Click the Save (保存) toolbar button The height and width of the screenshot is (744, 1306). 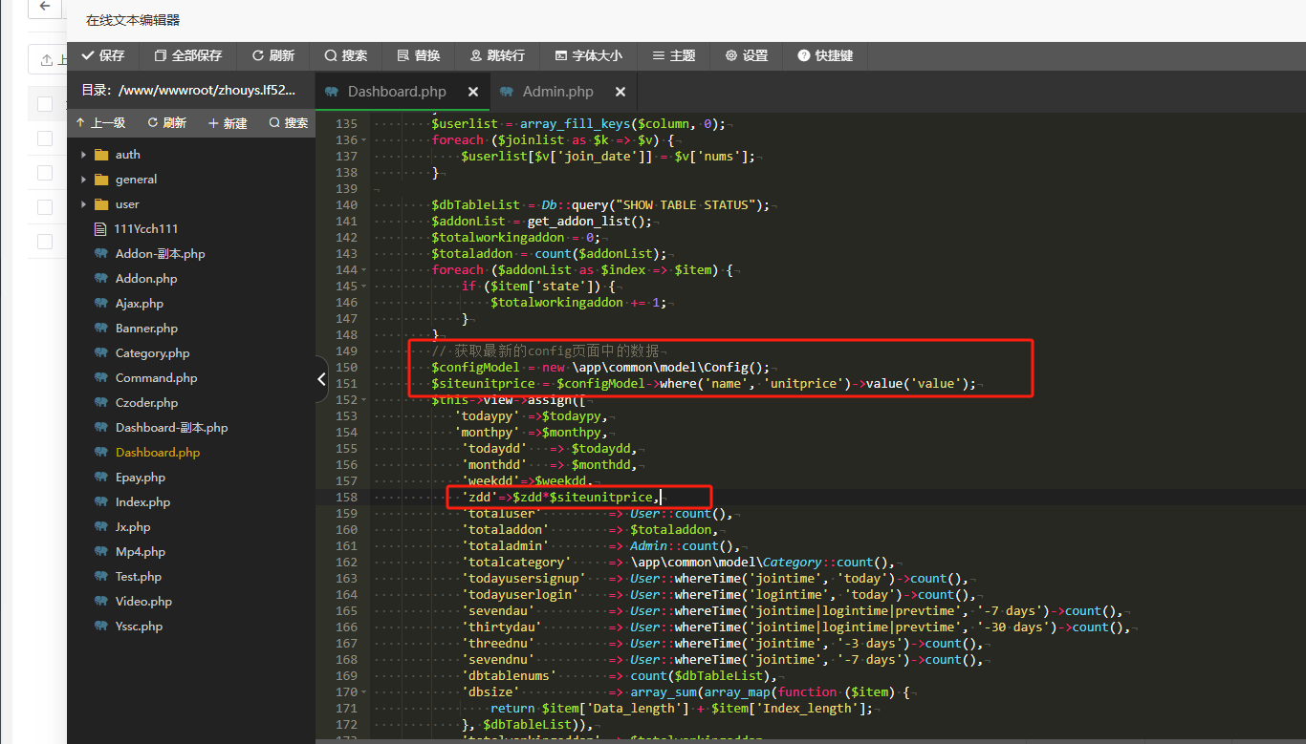pyautogui.click(x=103, y=56)
